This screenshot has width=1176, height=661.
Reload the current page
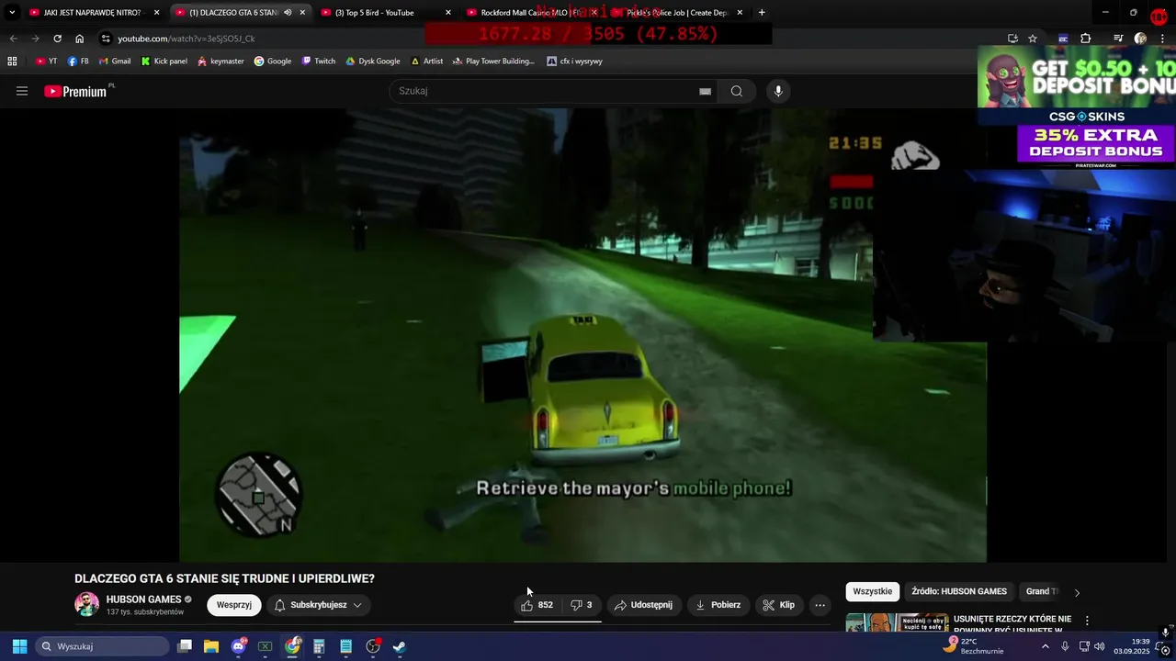tap(57, 39)
